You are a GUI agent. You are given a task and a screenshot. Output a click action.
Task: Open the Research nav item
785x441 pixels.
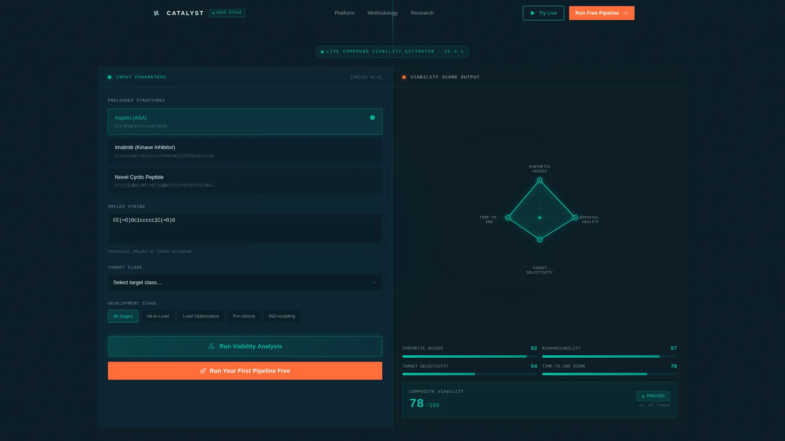(x=422, y=13)
